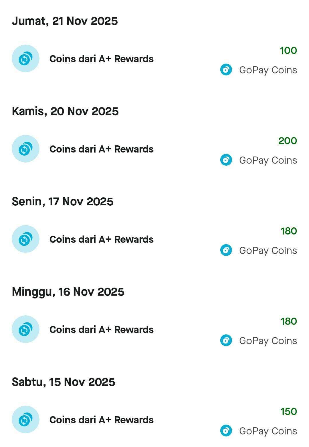Select the 100 coins amount
Image resolution: width=309 pixels, height=447 pixels.
(288, 51)
